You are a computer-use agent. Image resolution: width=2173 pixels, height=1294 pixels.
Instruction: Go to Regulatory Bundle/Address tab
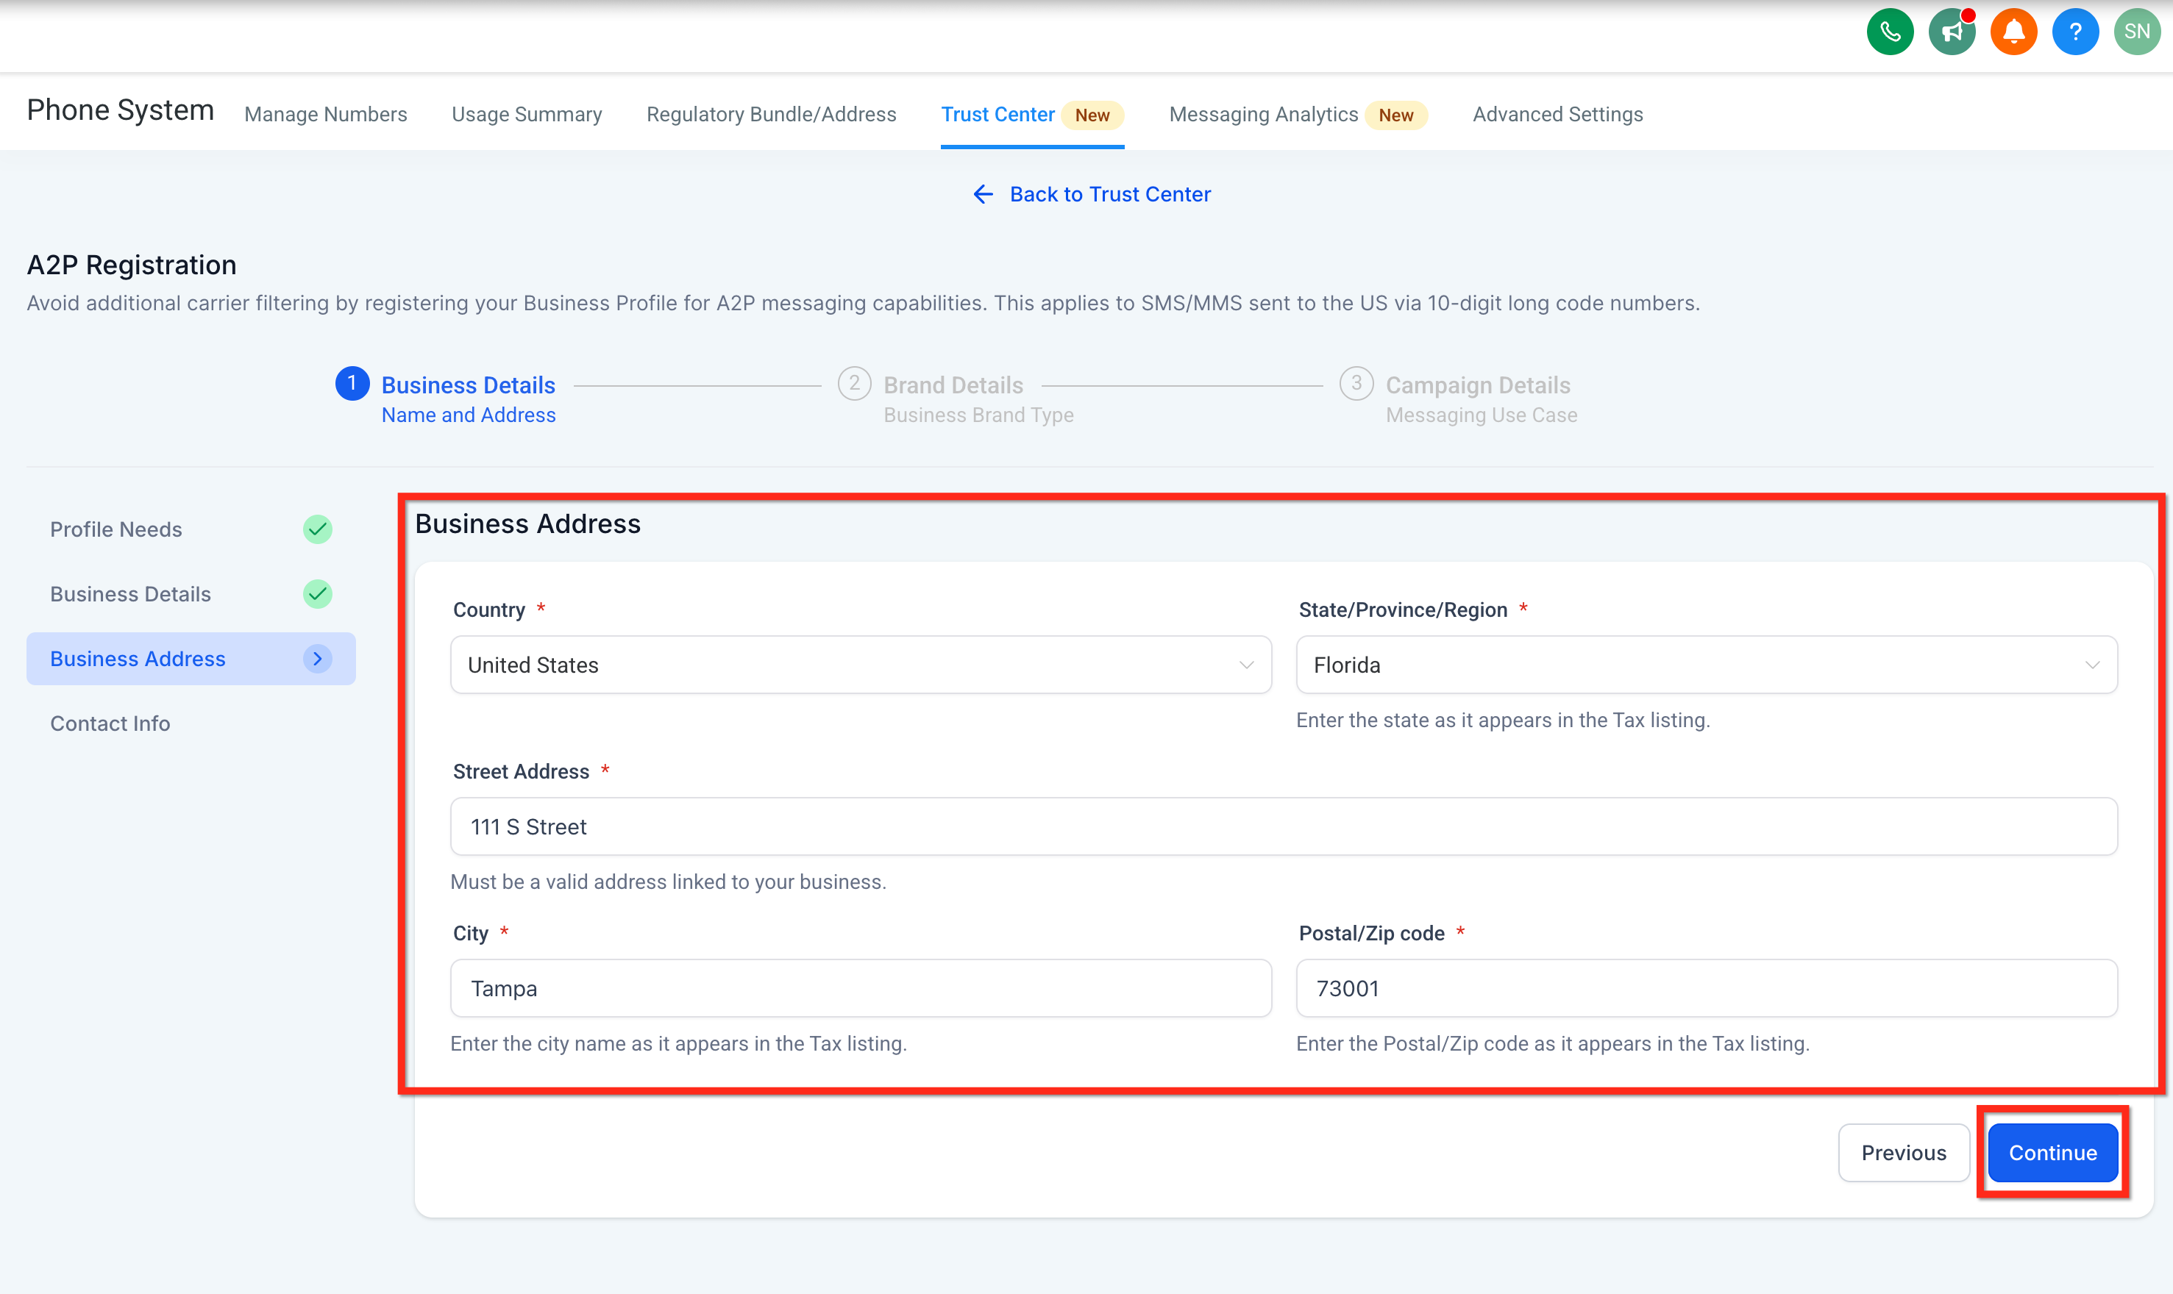(x=771, y=114)
